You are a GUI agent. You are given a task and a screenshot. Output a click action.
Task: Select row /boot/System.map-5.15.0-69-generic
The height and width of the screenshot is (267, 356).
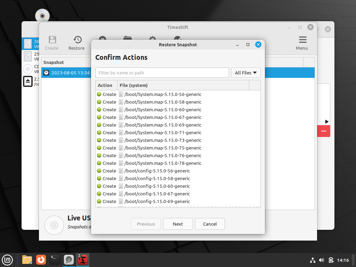[x=178, y=125]
